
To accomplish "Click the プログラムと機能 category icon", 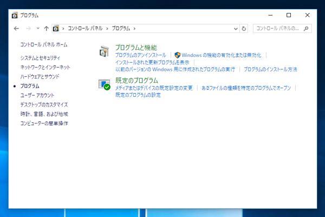I will tap(104, 51).
